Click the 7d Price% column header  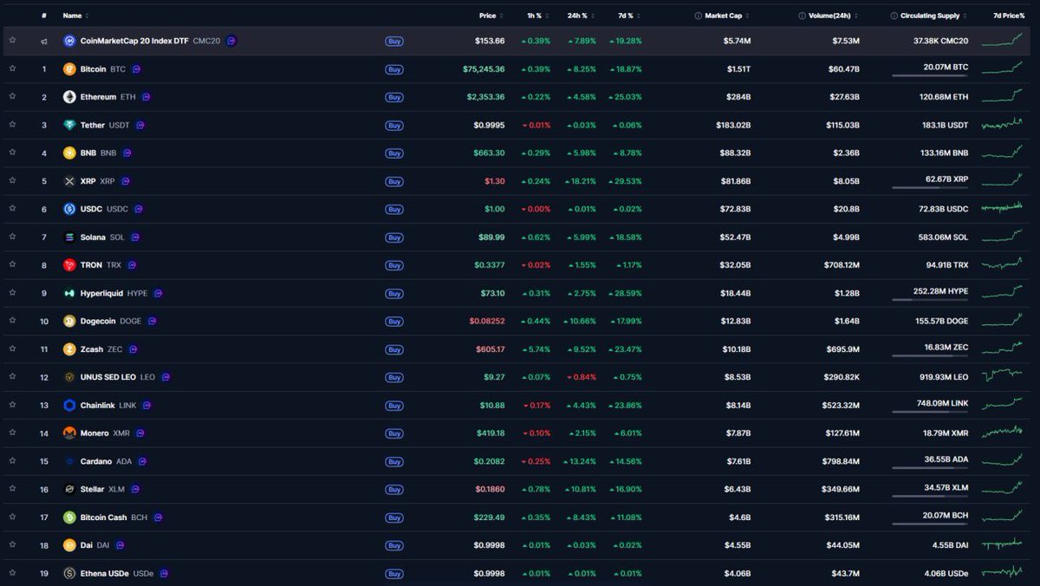[x=1009, y=16]
